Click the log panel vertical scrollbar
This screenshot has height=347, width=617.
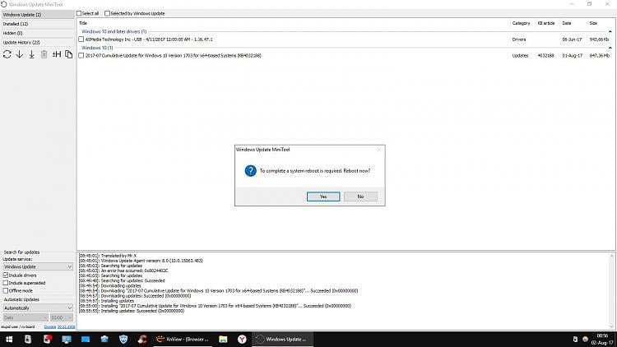(x=612, y=291)
